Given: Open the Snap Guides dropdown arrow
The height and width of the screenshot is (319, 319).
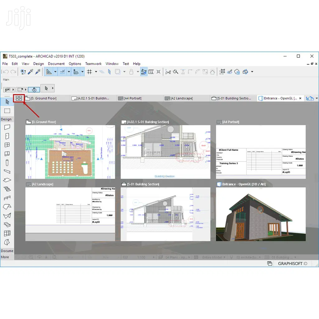Looking at the screenshot, I should pyautogui.click(x=69, y=72).
